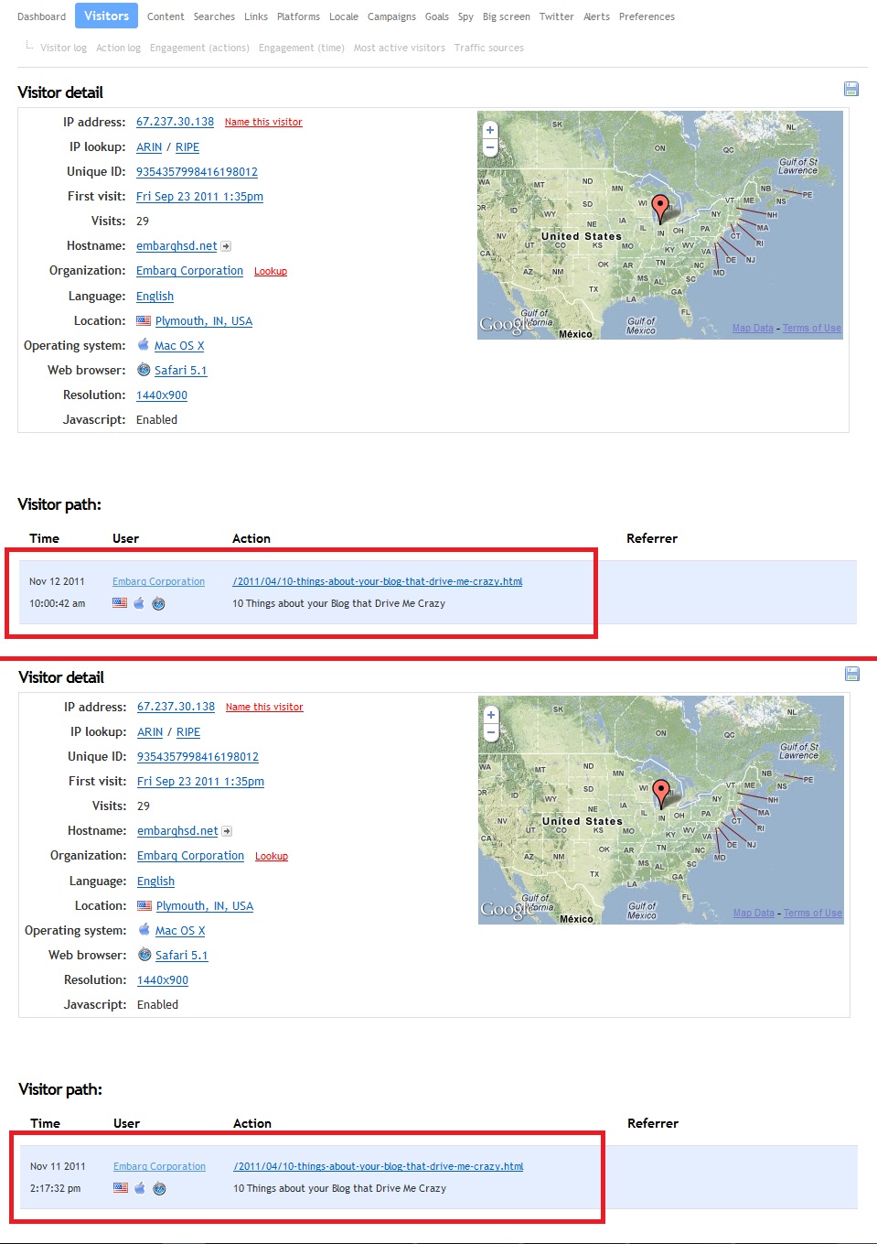Image resolution: width=877 pixels, height=1244 pixels.
Task: Go to the Searches section
Action: point(214,16)
